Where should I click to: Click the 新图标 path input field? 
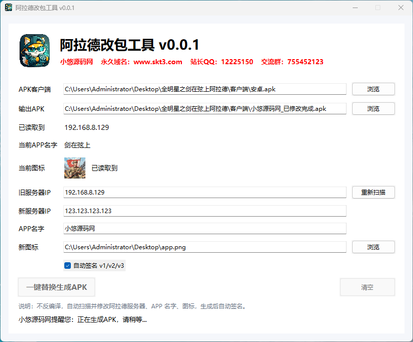(x=204, y=247)
